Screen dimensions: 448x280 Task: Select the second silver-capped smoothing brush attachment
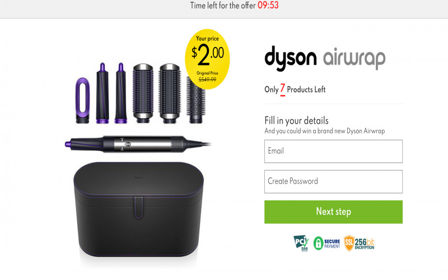170,94
